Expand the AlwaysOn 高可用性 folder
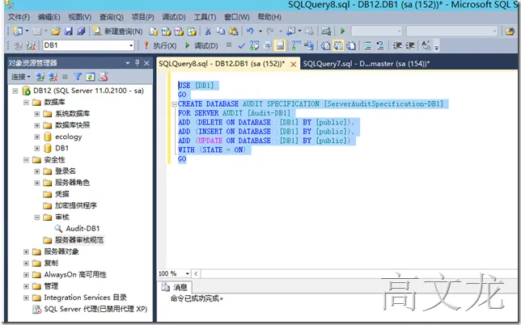Viewport: 521px width, 325px height. pos(26,275)
